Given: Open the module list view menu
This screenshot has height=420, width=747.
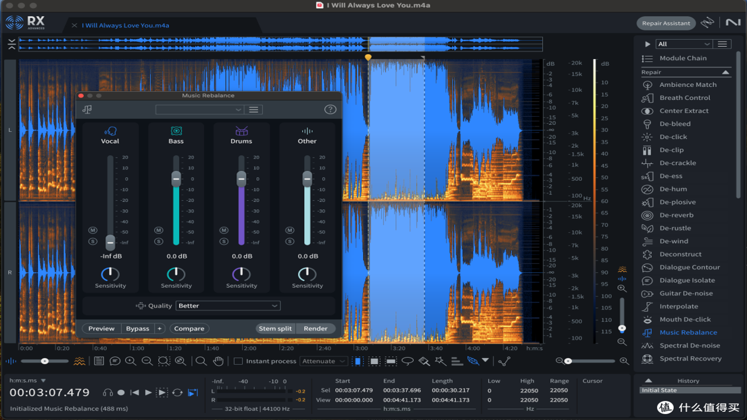Looking at the screenshot, I should (722, 44).
